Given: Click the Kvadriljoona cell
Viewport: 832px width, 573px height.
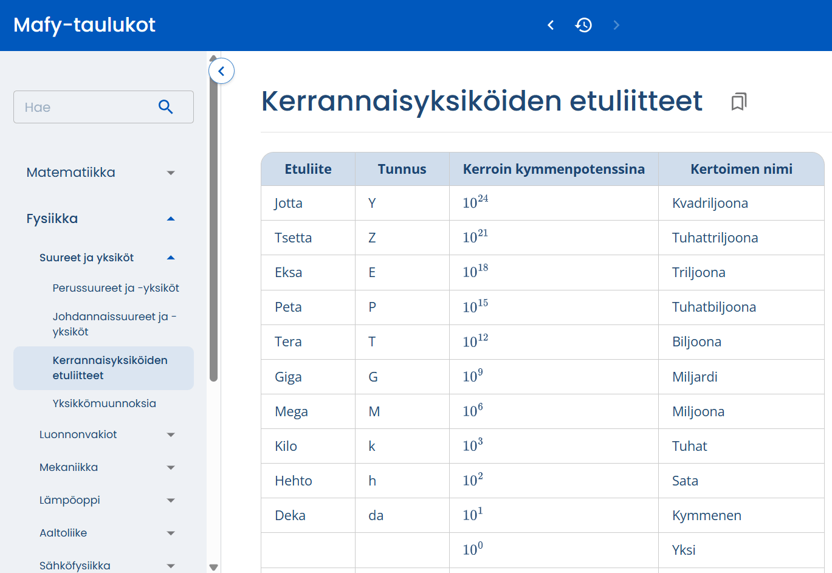Looking at the screenshot, I should (x=741, y=203).
